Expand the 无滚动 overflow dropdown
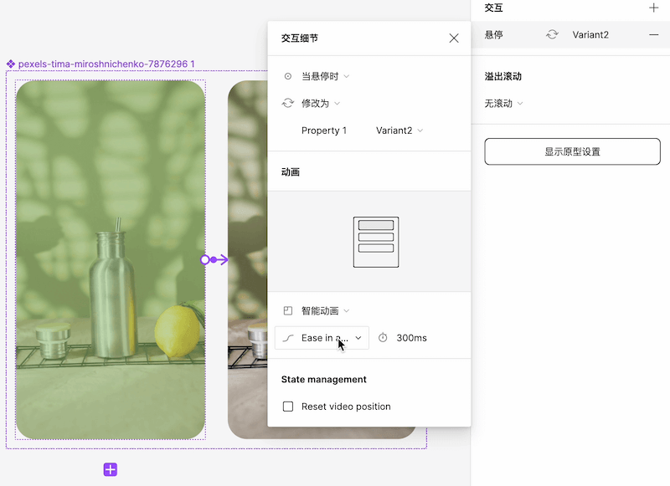This screenshot has width=670, height=486. click(503, 104)
